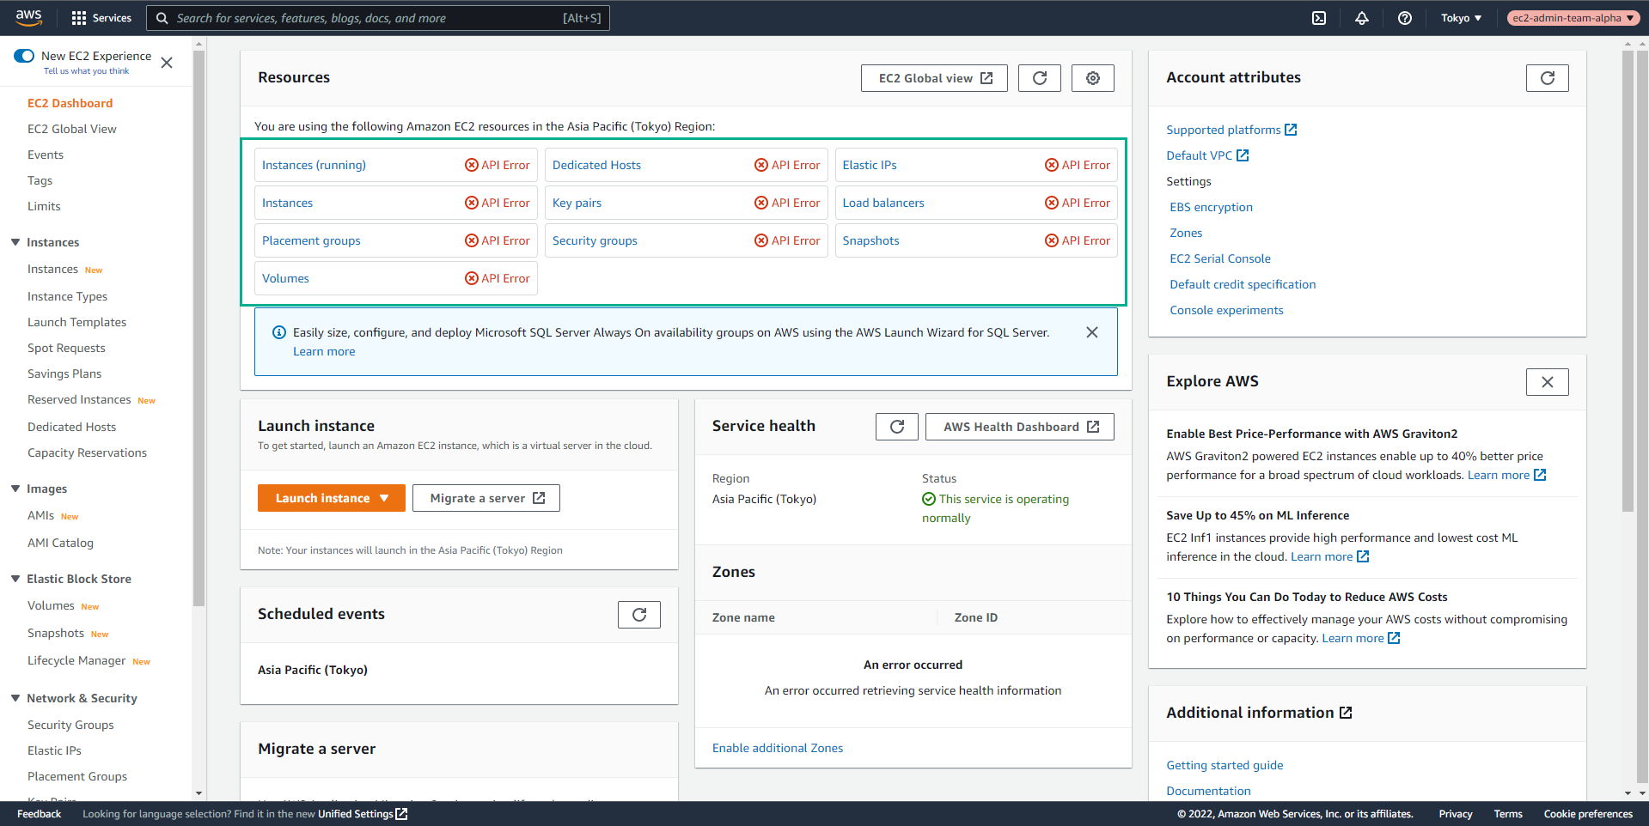
Task: Collapse the Network & Security section
Action: [15, 698]
